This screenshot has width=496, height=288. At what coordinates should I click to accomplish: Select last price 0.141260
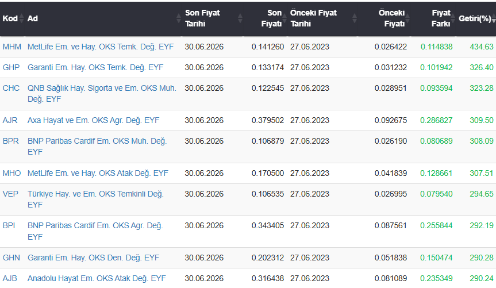(268, 47)
